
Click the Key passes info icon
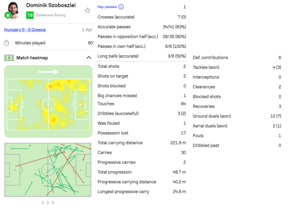pyautogui.click(x=121, y=7)
